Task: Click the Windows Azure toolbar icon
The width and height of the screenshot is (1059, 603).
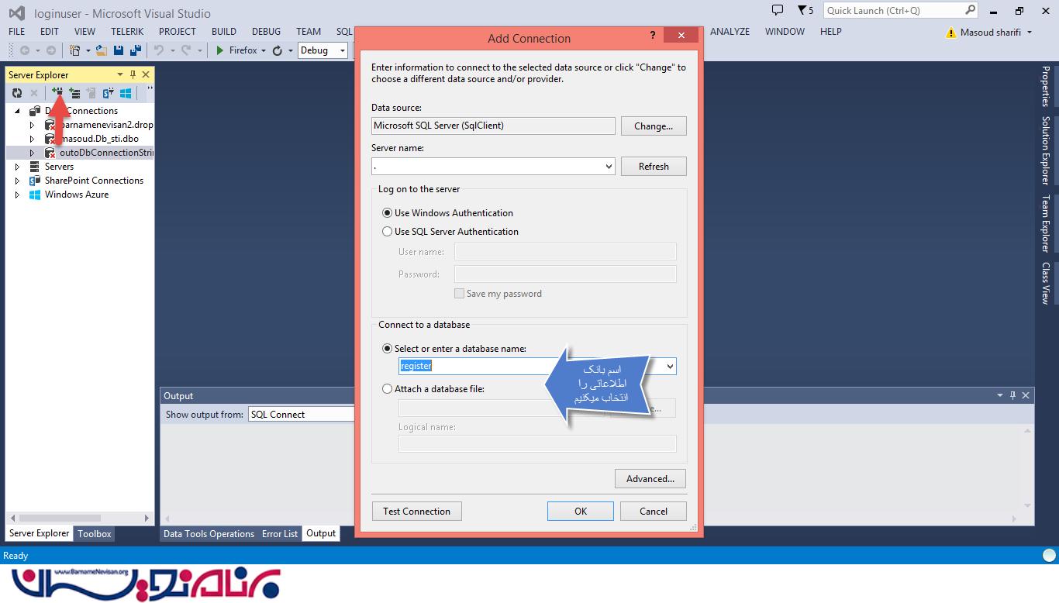Action: tap(125, 93)
